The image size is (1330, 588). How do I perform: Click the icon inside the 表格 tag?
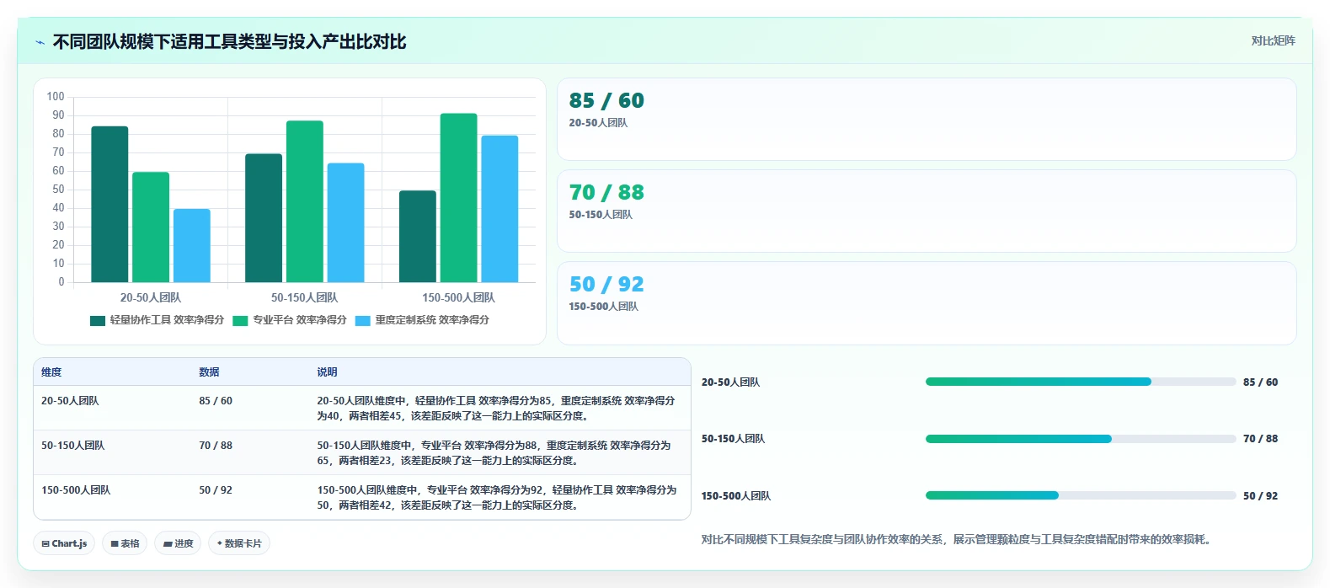coord(115,544)
